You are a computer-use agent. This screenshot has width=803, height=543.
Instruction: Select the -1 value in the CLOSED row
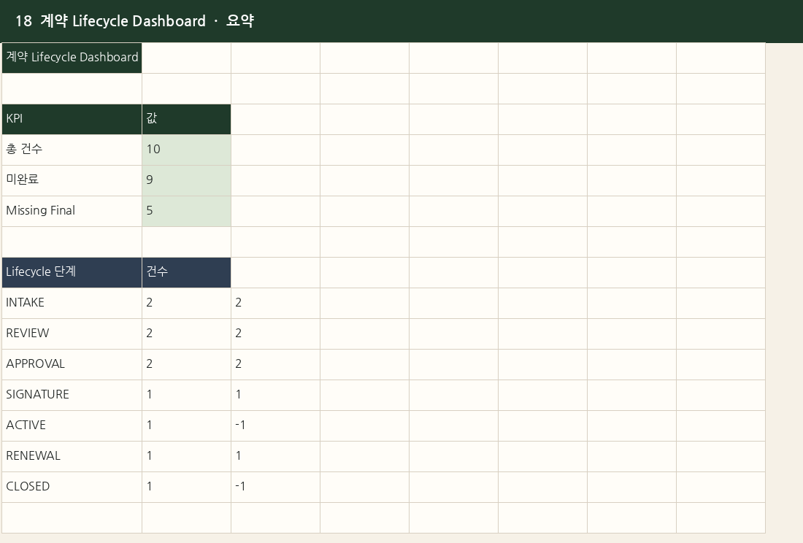click(275, 488)
